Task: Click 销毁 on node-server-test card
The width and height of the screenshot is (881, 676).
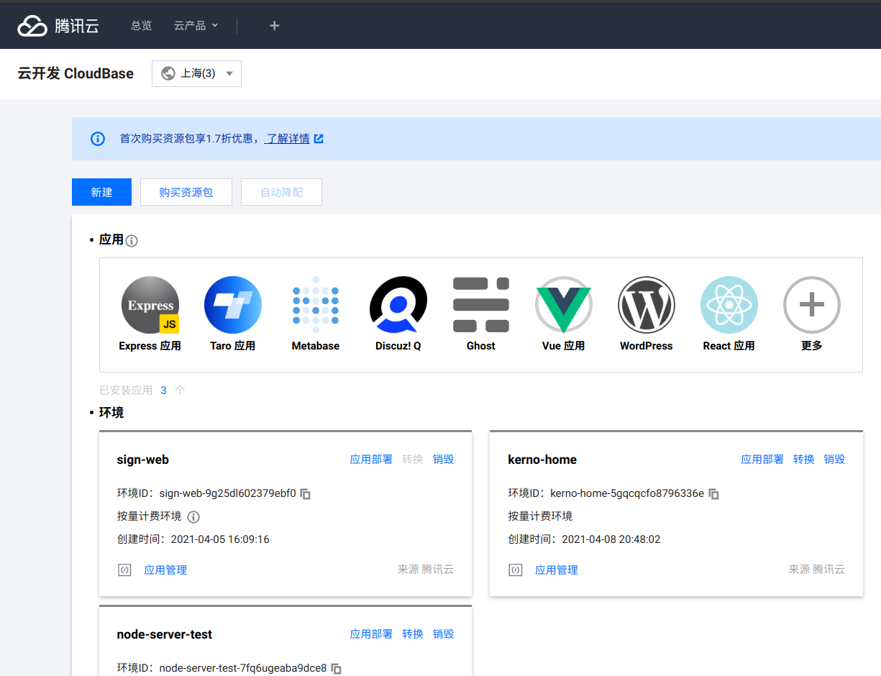Action: (444, 634)
